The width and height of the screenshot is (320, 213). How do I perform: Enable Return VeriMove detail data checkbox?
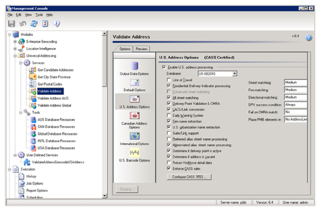click(x=168, y=162)
